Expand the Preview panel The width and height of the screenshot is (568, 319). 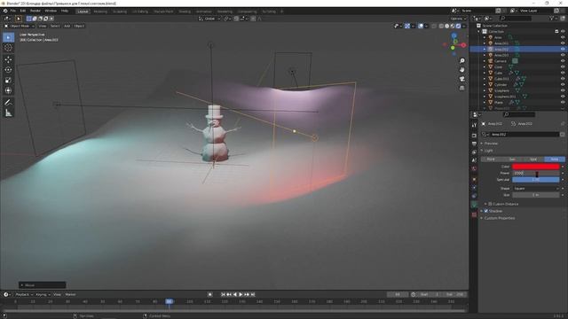491,144
